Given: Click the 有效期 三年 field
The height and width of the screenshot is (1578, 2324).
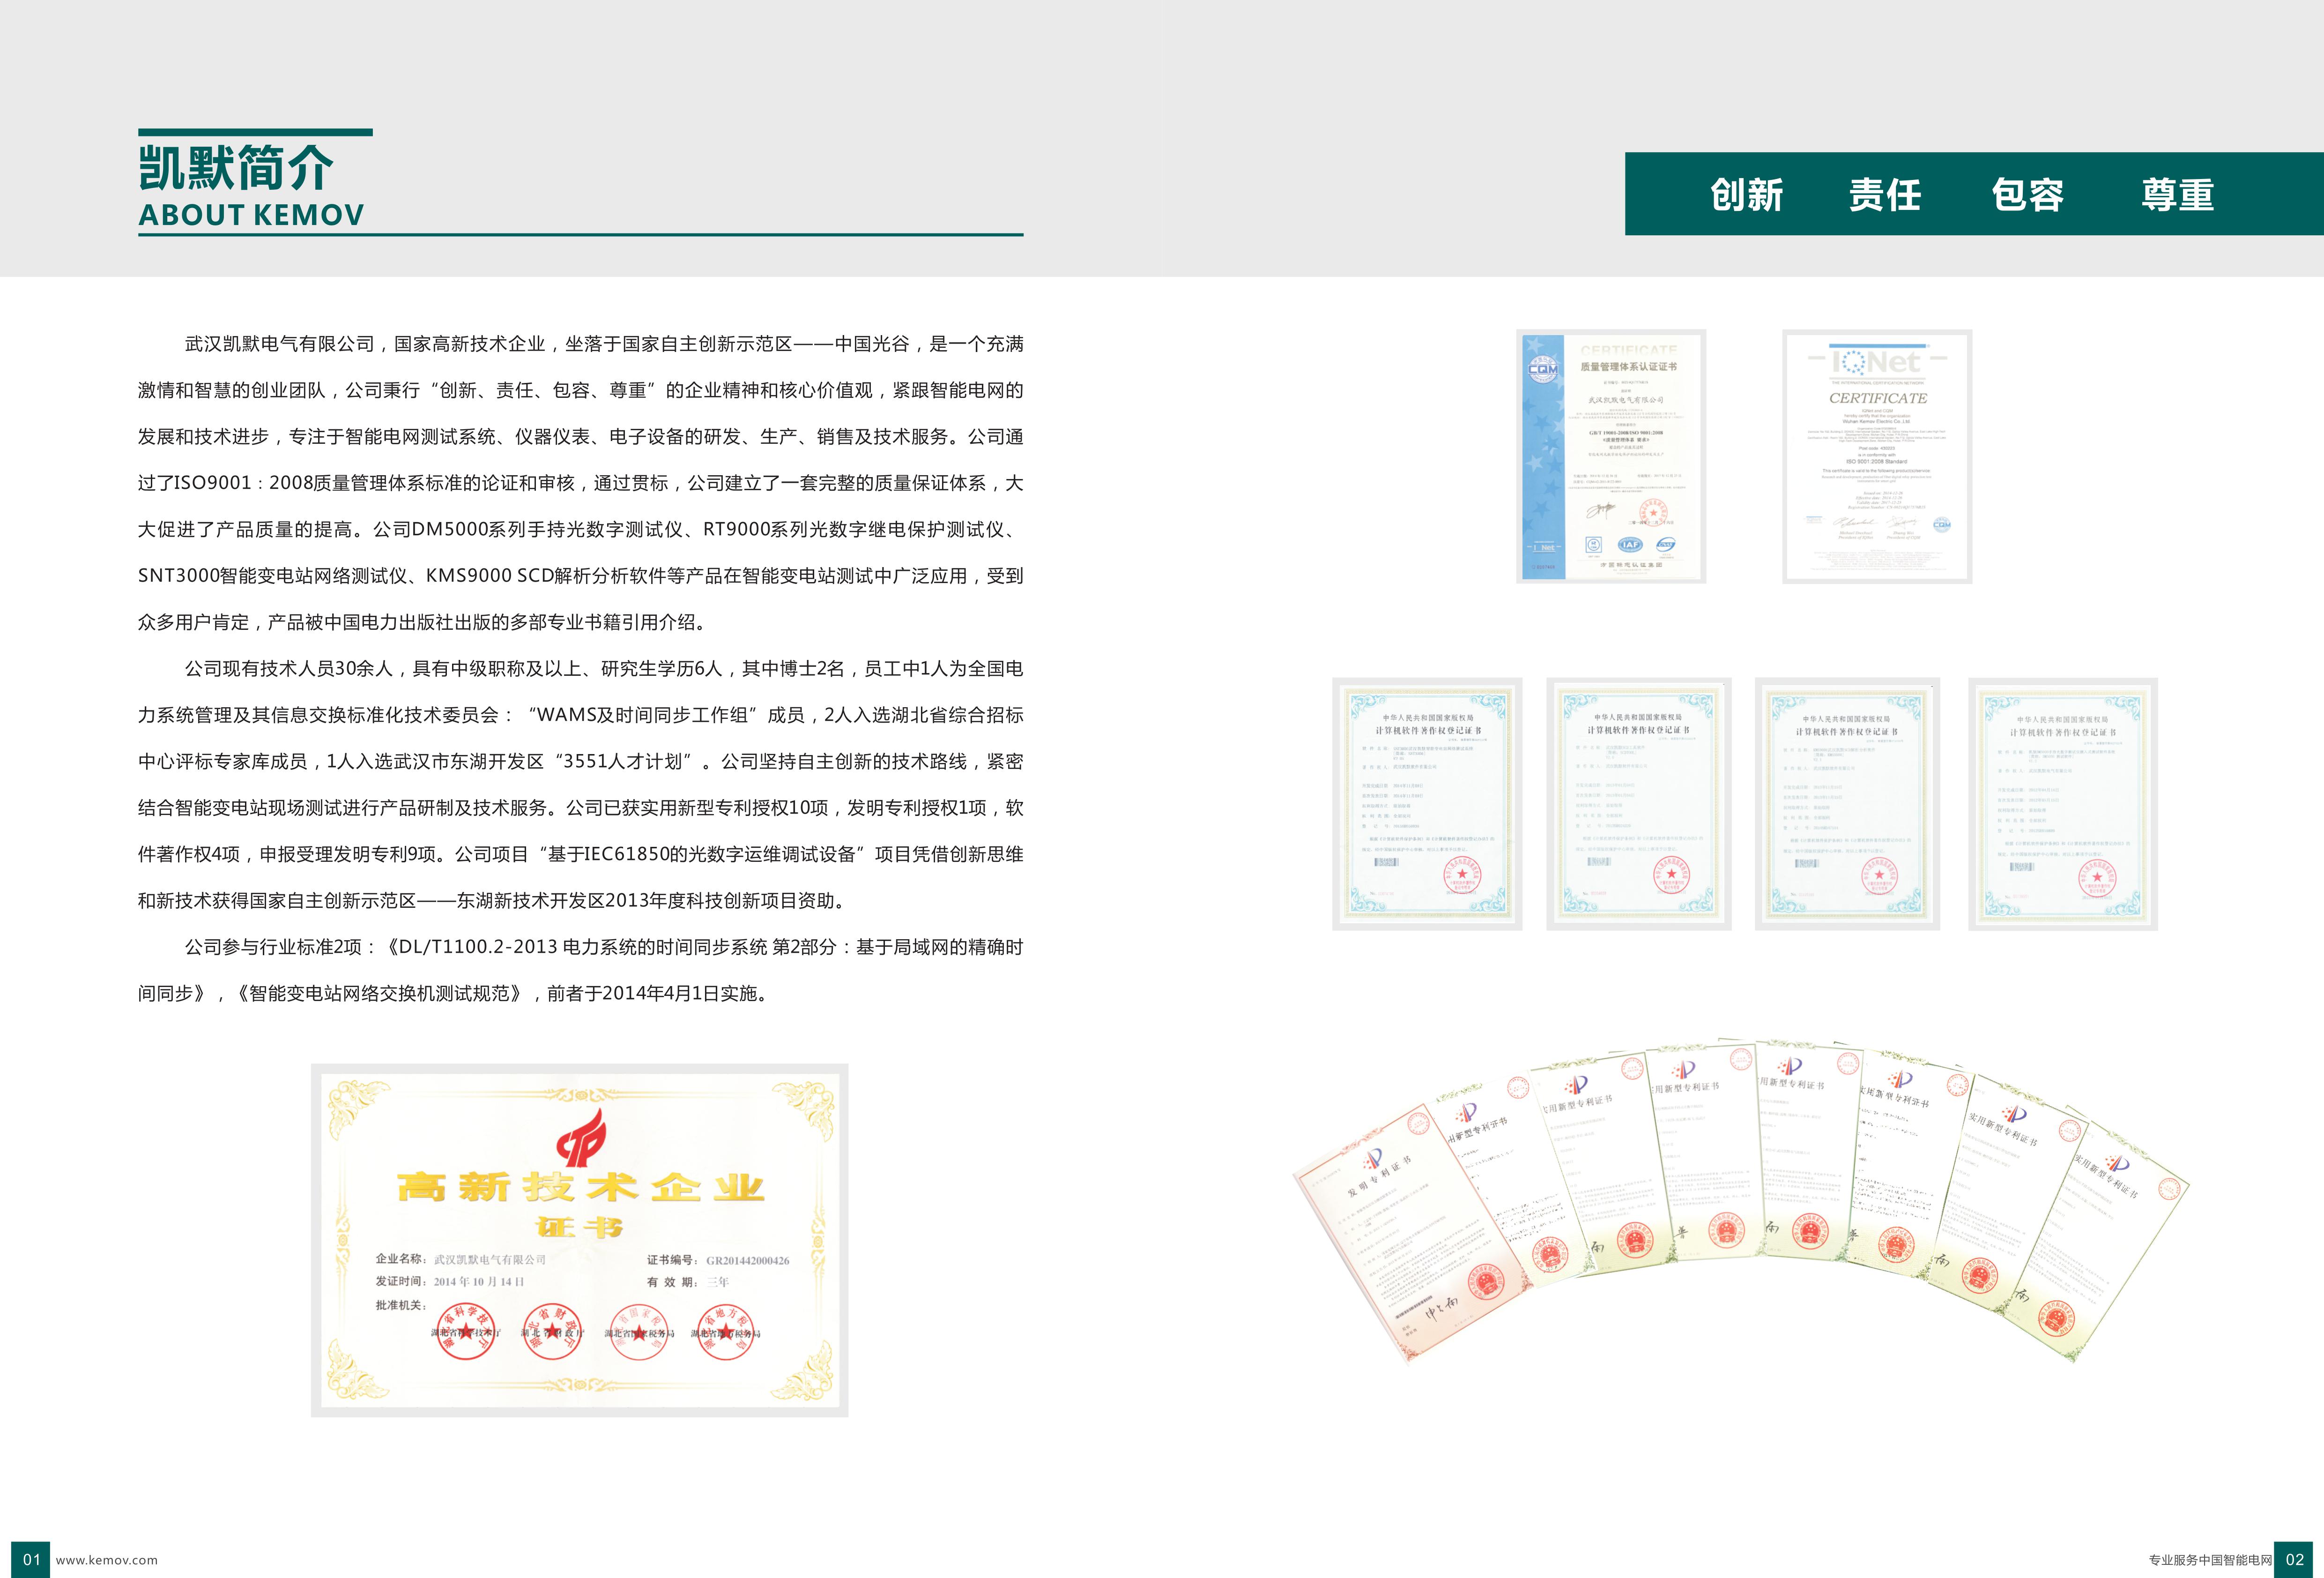Looking at the screenshot, I should (688, 1283).
